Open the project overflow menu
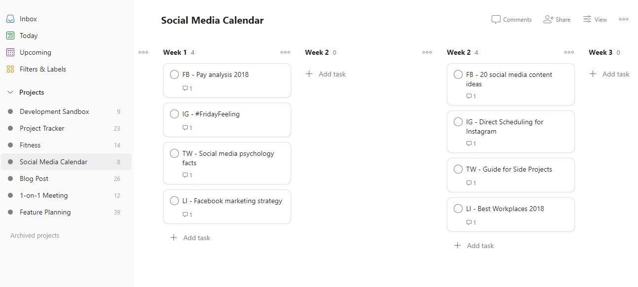The height and width of the screenshot is (287, 638). [624, 19]
